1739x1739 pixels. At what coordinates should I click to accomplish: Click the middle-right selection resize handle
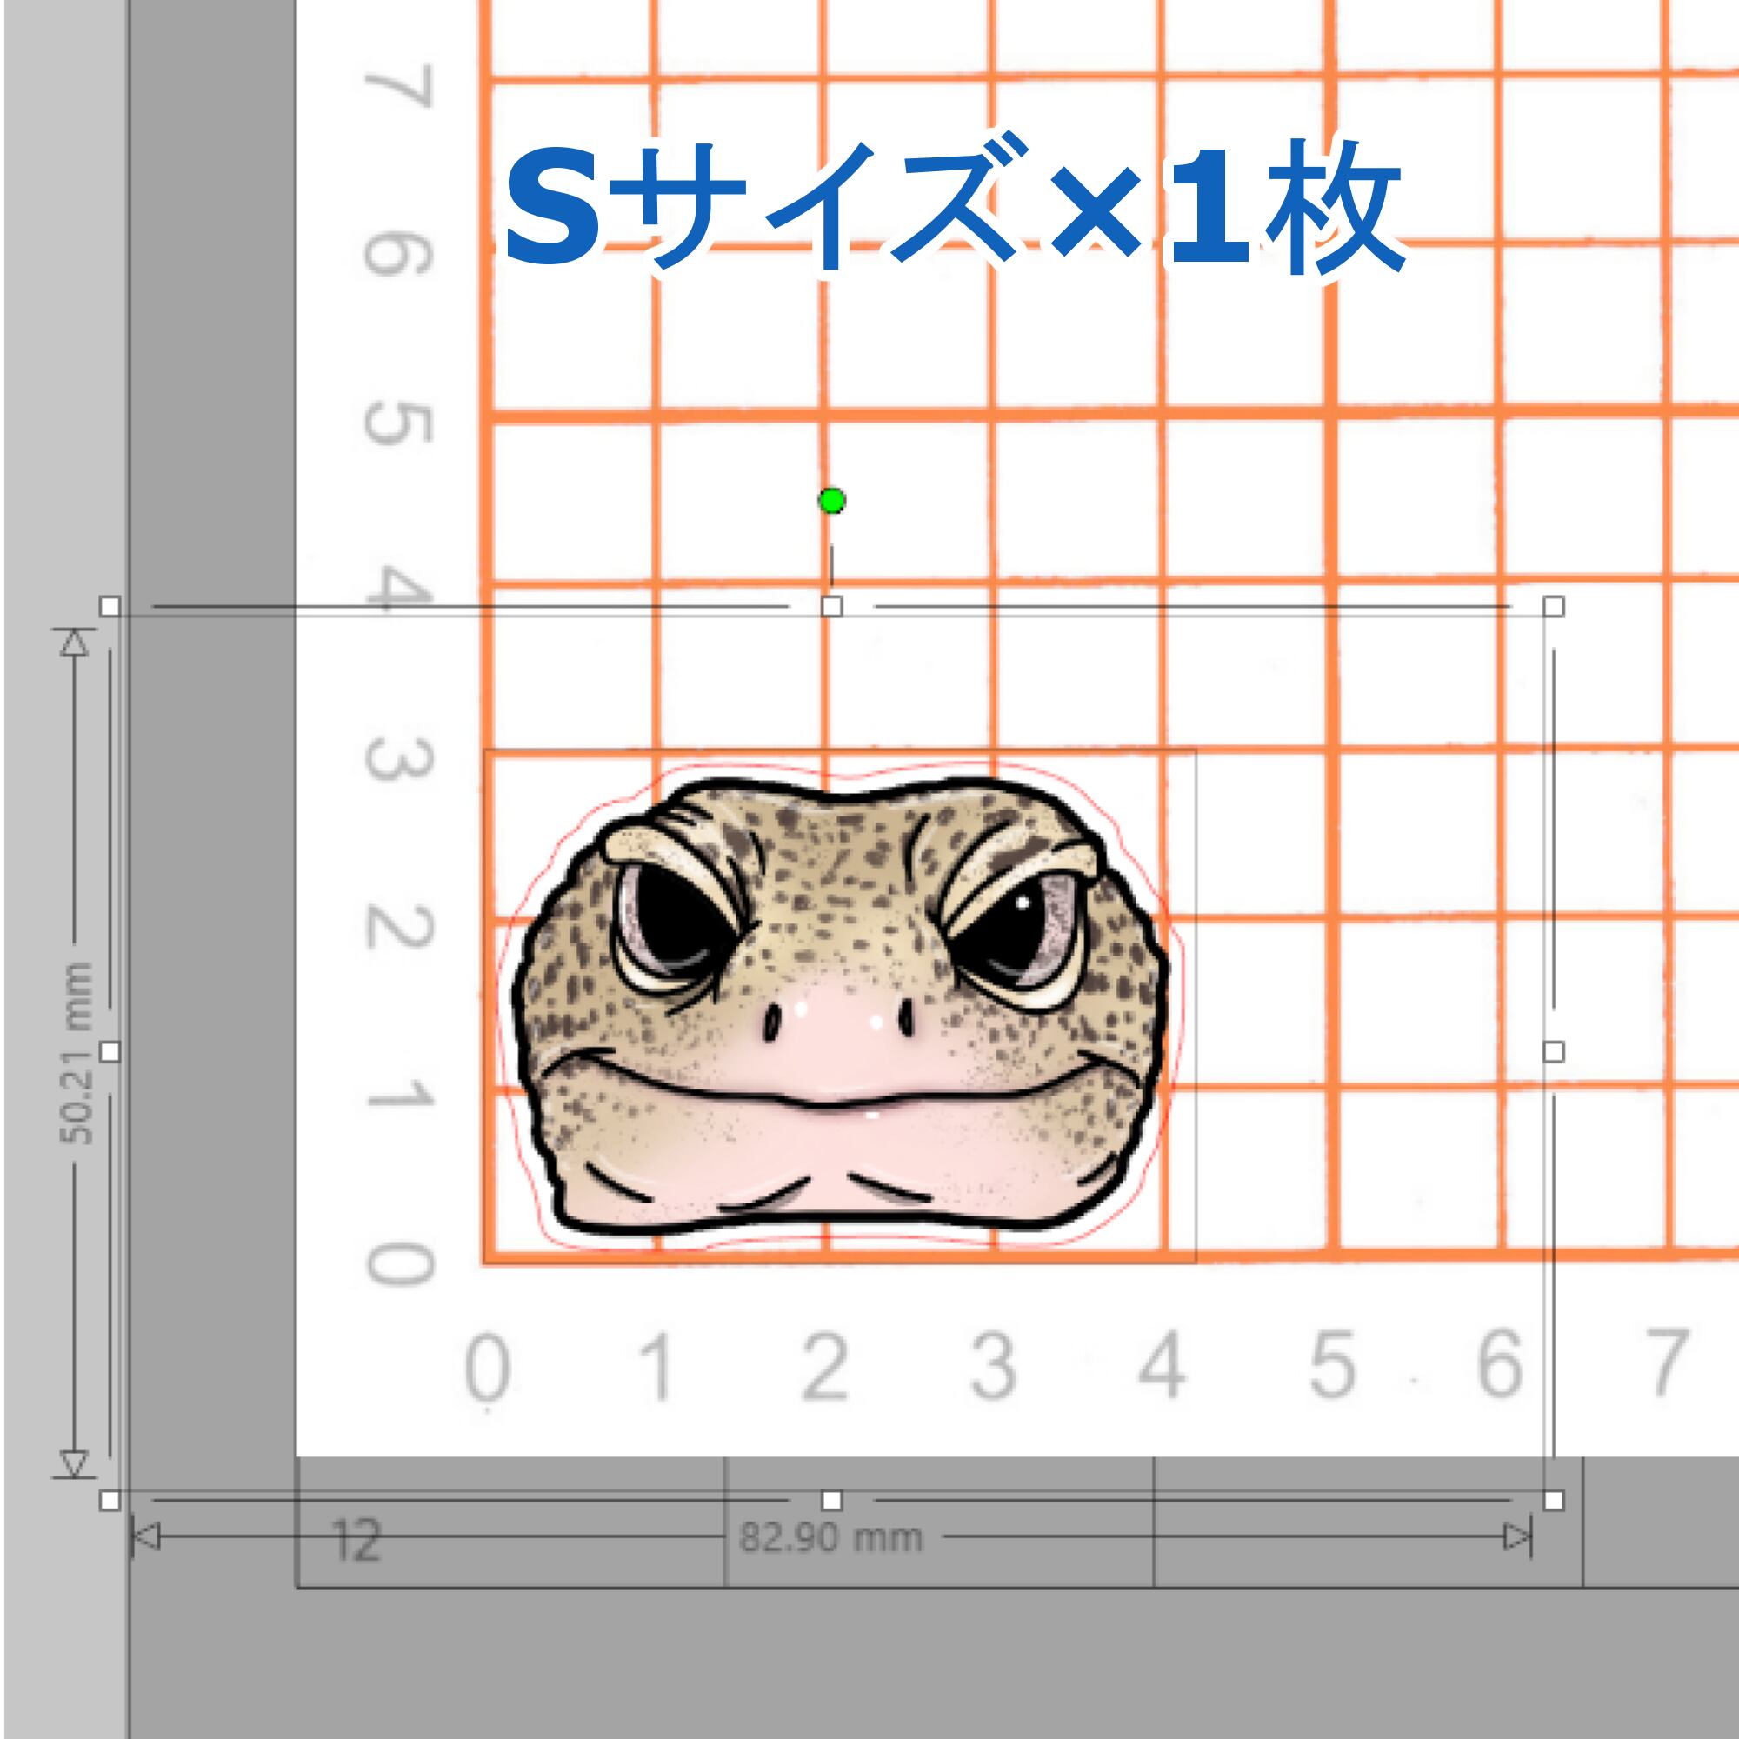click(x=1555, y=1051)
